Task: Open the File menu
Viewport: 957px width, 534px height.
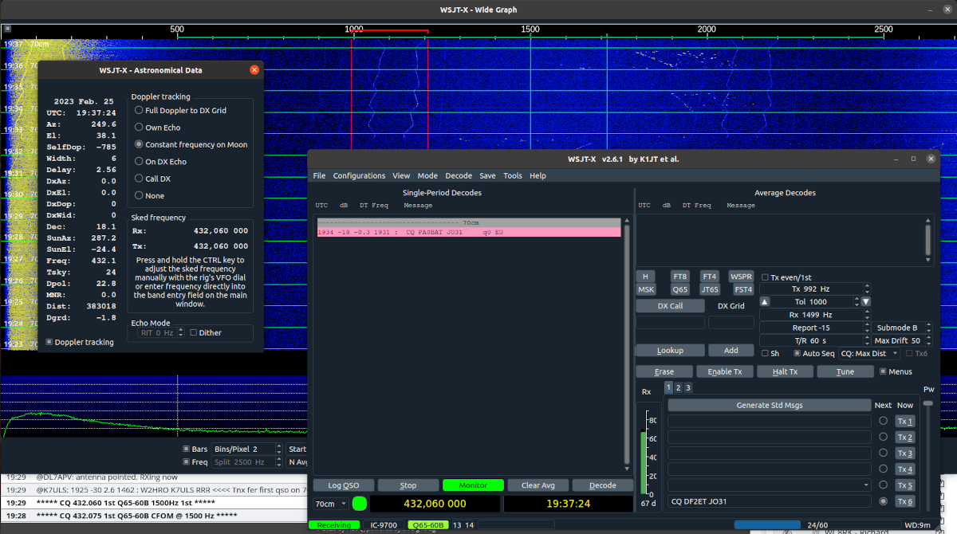Action: pyautogui.click(x=319, y=175)
